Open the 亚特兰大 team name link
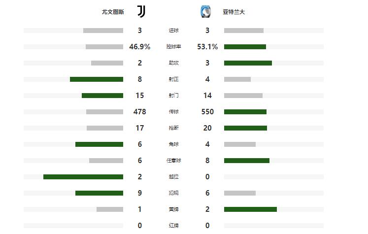 point(234,12)
